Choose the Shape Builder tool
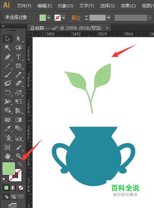The height and width of the screenshot is (208, 154). point(8,110)
